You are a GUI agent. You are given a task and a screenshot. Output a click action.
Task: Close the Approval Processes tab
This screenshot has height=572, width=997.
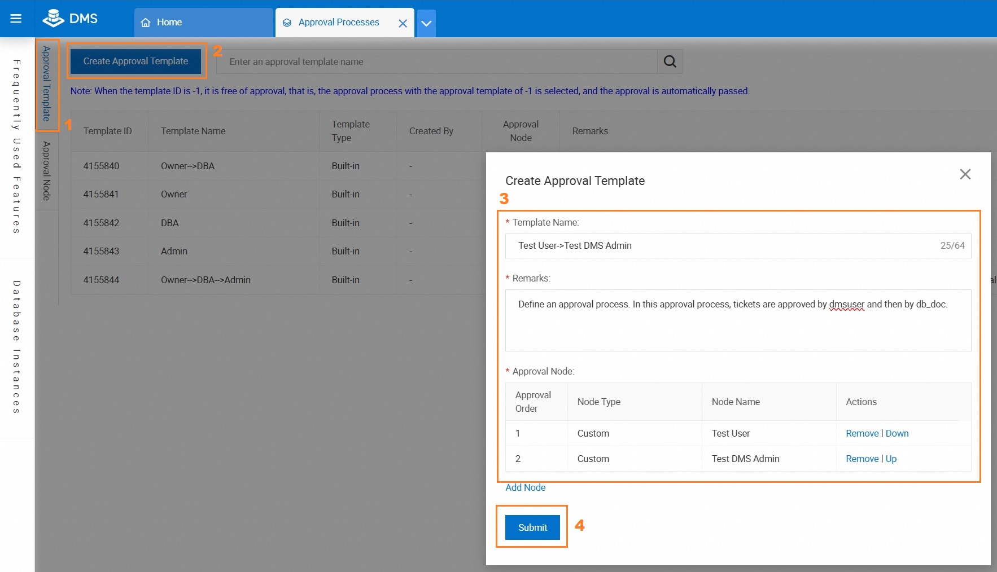pyautogui.click(x=403, y=23)
